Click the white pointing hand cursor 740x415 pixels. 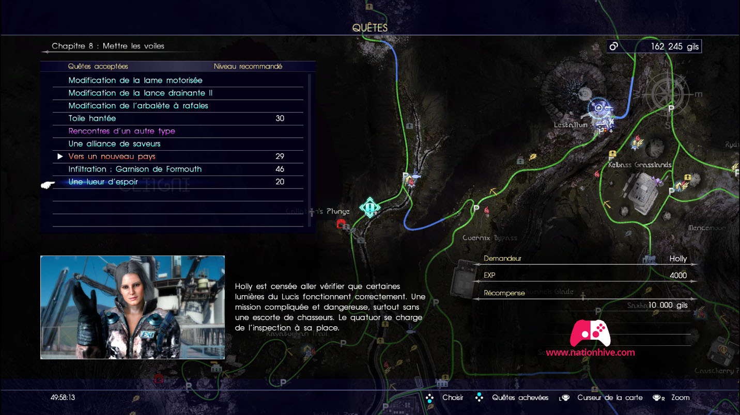[x=48, y=184]
